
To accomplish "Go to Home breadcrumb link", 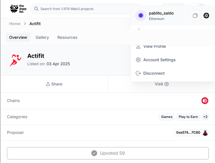I will [x=15, y=24].
